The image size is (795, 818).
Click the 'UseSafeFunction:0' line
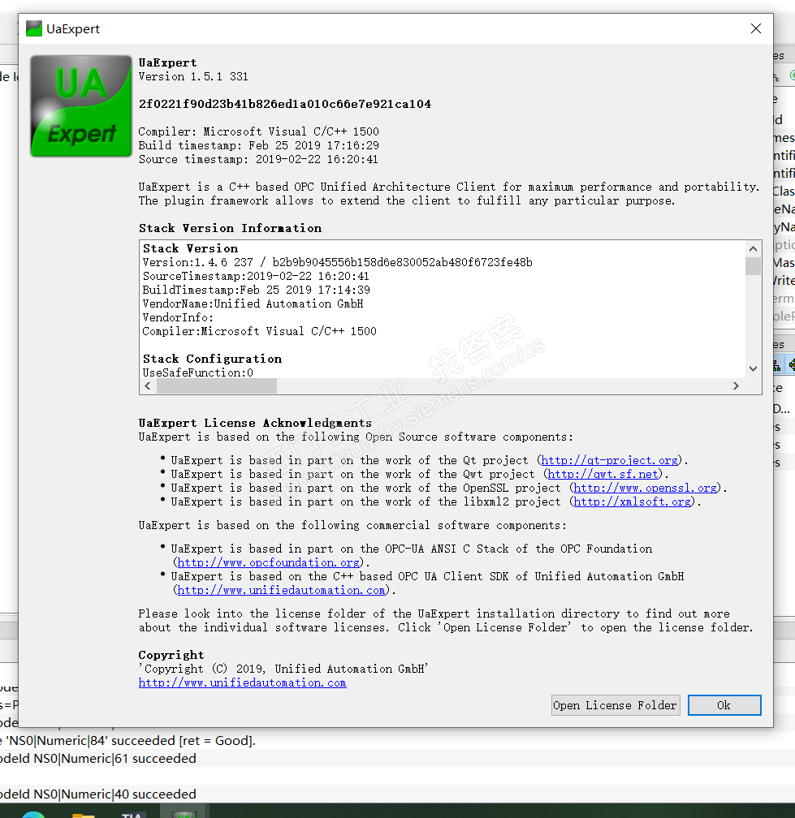198,372
